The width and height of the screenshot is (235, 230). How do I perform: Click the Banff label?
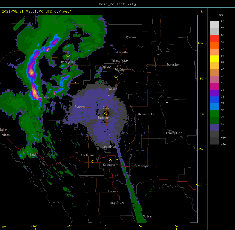point(34,155)
